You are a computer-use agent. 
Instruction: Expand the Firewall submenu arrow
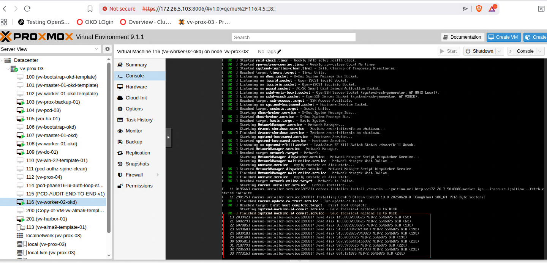[x=158, y=175]
